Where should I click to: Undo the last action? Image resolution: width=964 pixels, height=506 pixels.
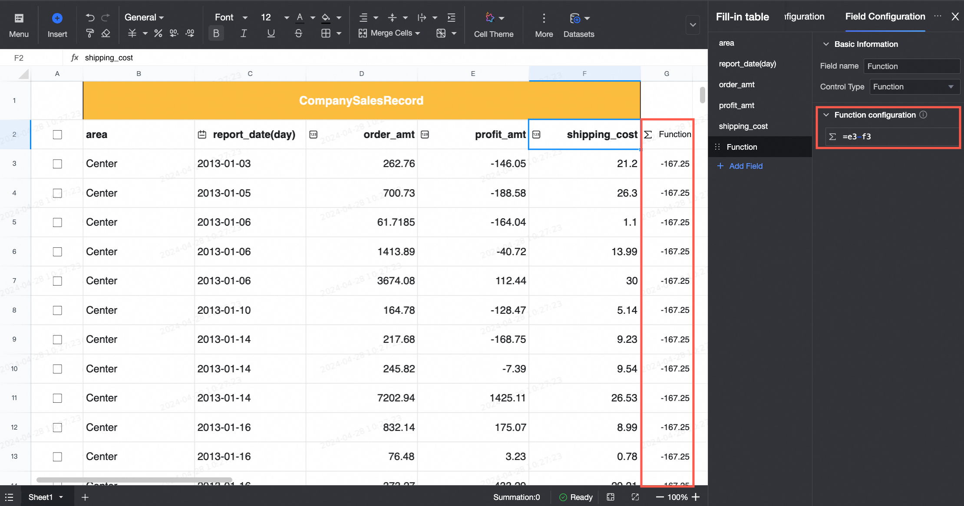click(x=90, y=17)
